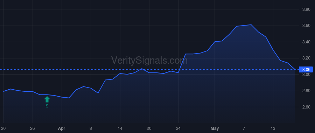This screenshot has height=133, width=315.
Task: Click the blue 3.06 current price tag
Action: click(306, 70)
